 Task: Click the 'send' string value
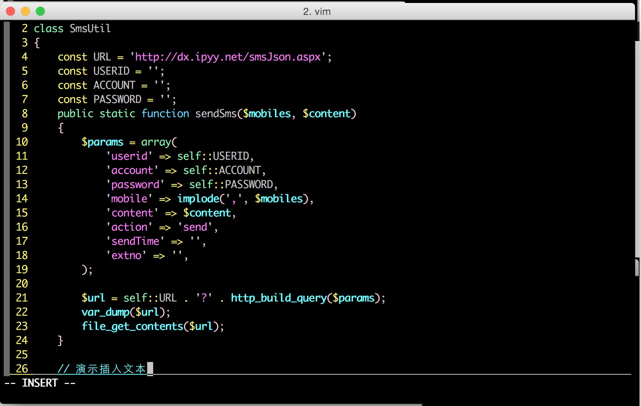click(x=195, y=227)
